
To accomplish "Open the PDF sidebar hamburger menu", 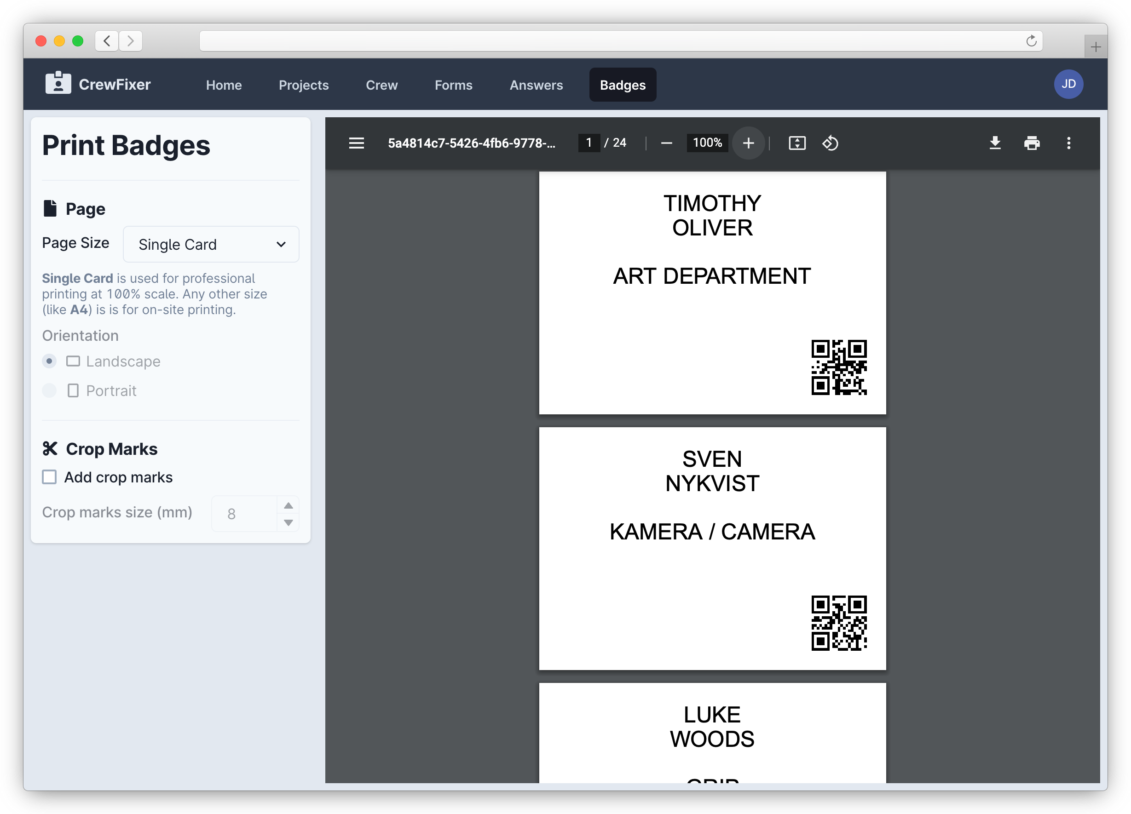I will tap(356, 143).
